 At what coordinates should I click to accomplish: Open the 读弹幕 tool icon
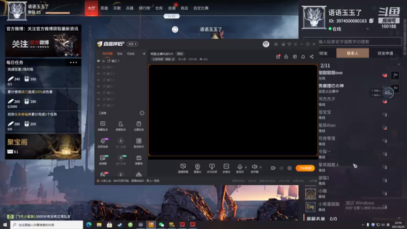103,160
